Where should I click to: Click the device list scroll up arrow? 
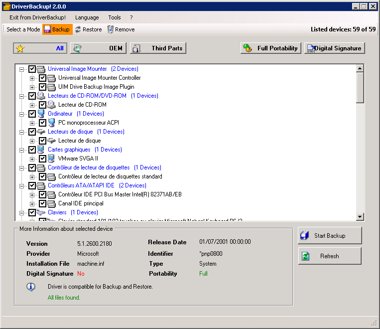(x=360, y=68)
